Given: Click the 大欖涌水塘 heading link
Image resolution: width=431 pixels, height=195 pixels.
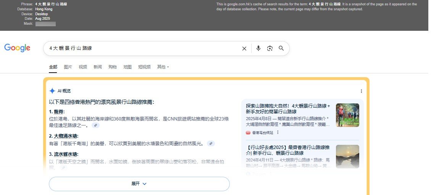Looking at the screenshot, I should coord(66,136).
